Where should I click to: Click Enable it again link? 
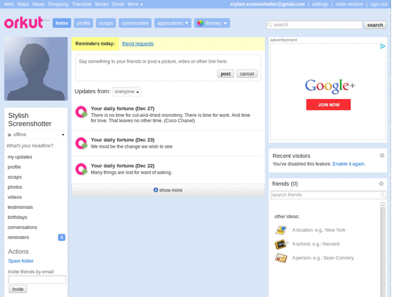(x=348, y=164)
